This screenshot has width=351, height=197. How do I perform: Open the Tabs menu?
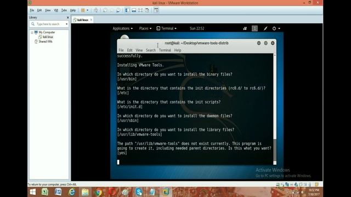click(64, 10)
